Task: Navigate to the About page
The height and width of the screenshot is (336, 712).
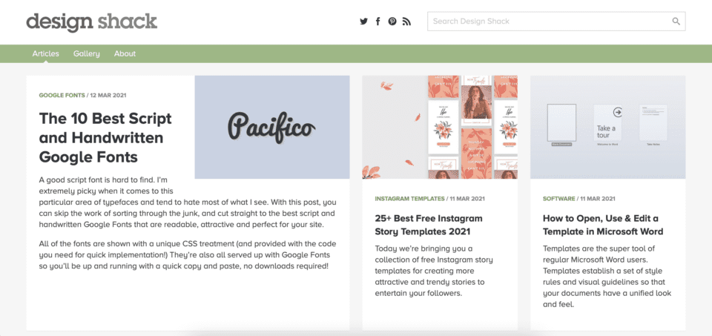Action: pyautogui.click(x=125, y=53)
